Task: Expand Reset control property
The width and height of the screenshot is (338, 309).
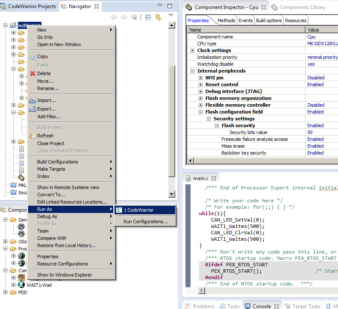Action: [x=201, y=85]
